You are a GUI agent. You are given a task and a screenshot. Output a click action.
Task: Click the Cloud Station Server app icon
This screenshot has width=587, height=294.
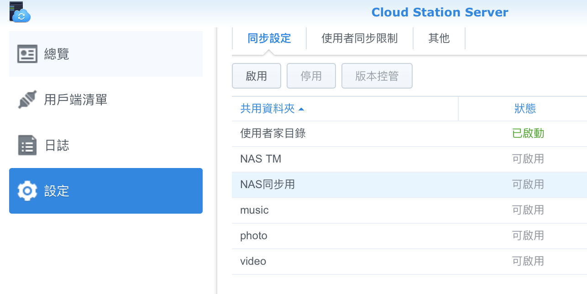19,12
